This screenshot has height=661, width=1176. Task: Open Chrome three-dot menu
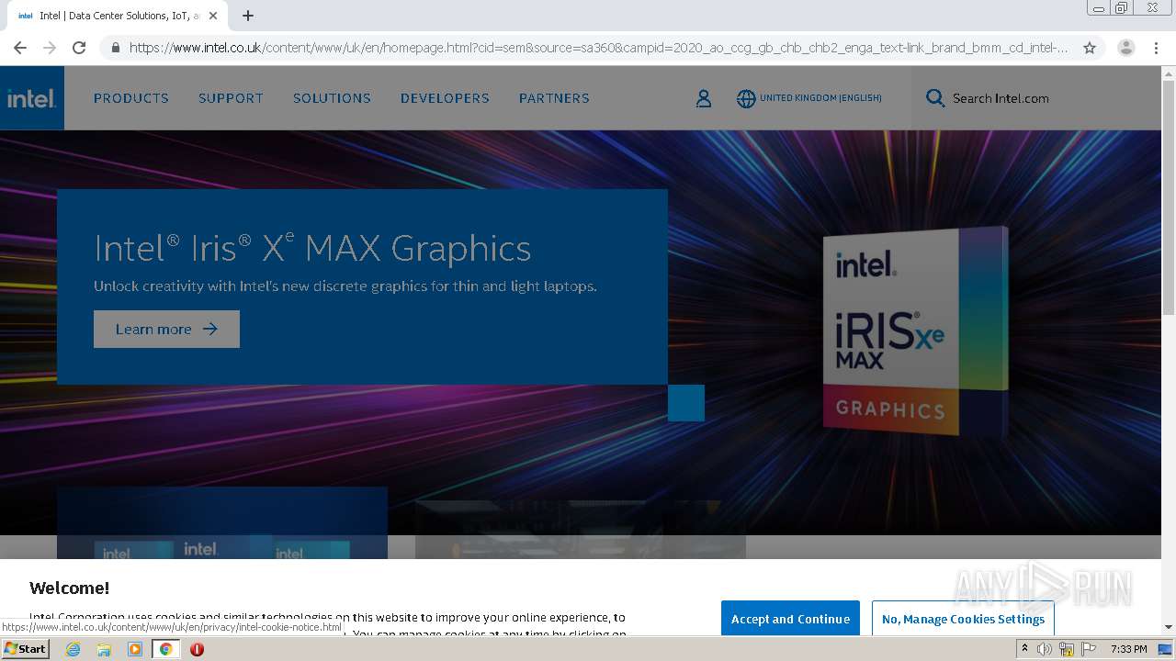click(x=1156, y=48)
